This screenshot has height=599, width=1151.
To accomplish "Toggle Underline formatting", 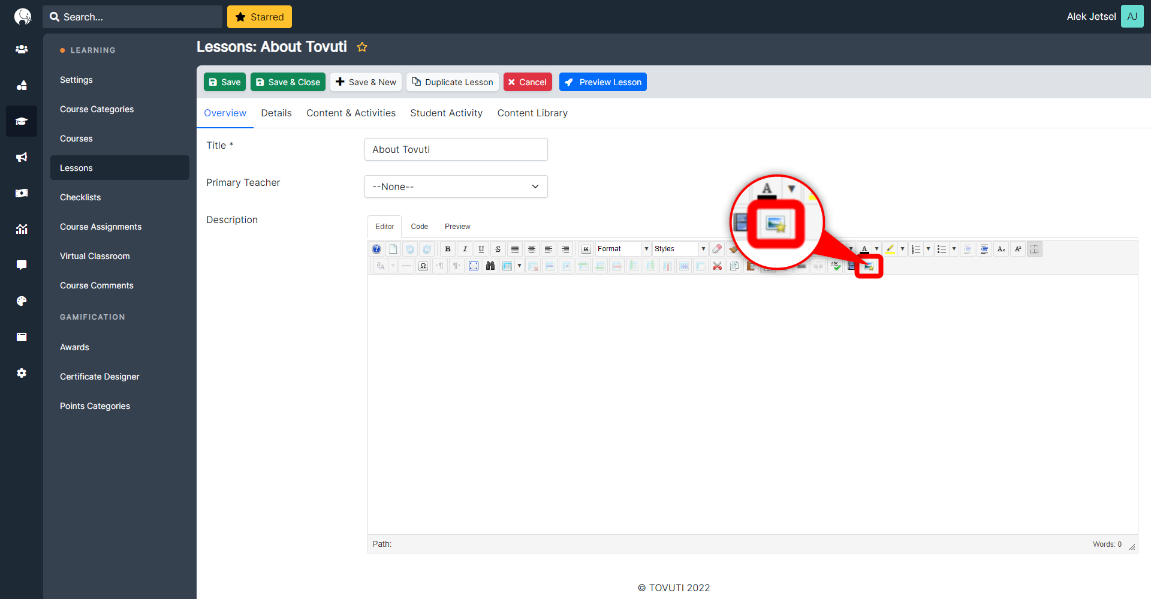I will 481,249.
